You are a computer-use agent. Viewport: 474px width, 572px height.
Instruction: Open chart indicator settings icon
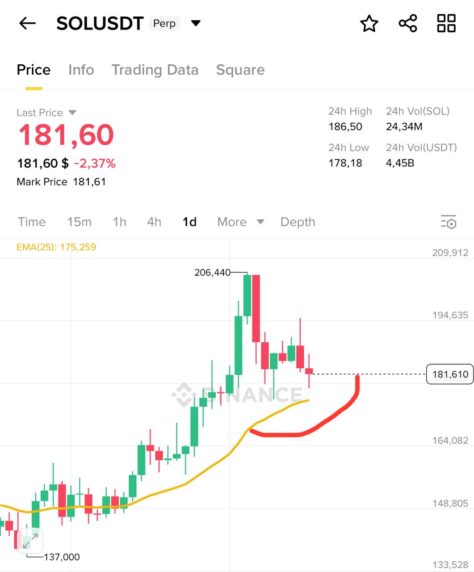[x=448, y=222]
